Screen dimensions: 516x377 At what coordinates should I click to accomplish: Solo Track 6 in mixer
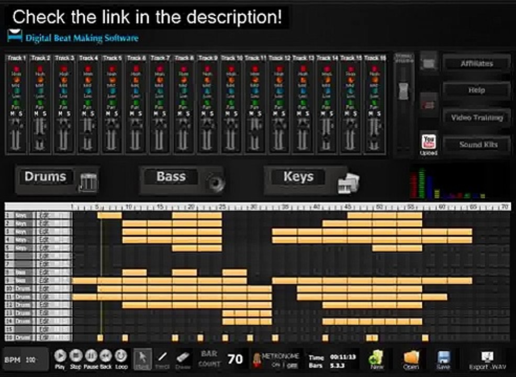click(x=140, y=114)
